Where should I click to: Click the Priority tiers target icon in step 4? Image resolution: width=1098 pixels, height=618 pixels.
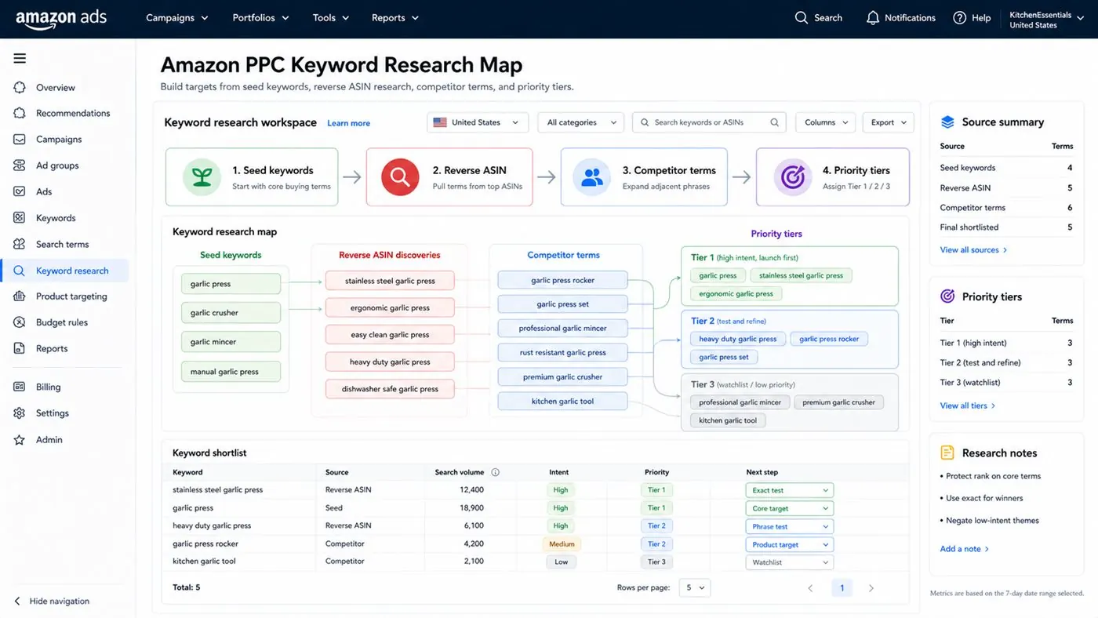pos(793,177)
